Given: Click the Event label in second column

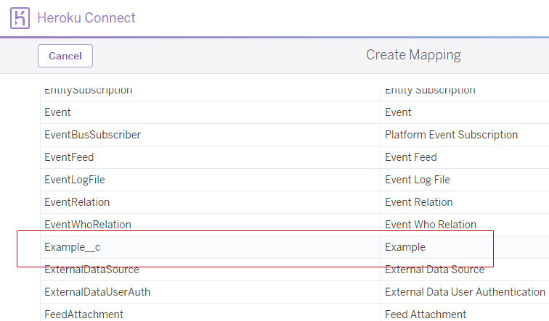Looking at the screenshot, I should (398, 112).
